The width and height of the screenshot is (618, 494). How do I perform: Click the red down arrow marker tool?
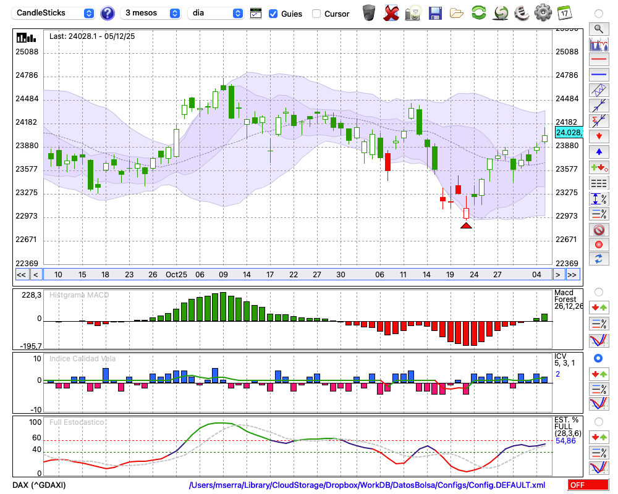click(x=599, y=136)
